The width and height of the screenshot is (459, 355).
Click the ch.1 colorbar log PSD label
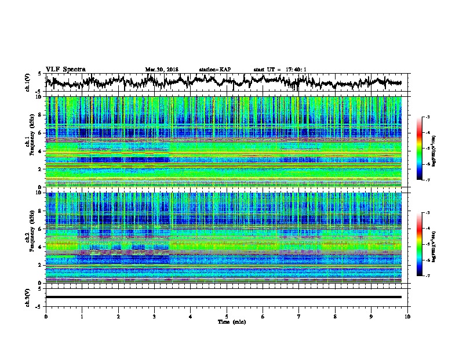434,151
